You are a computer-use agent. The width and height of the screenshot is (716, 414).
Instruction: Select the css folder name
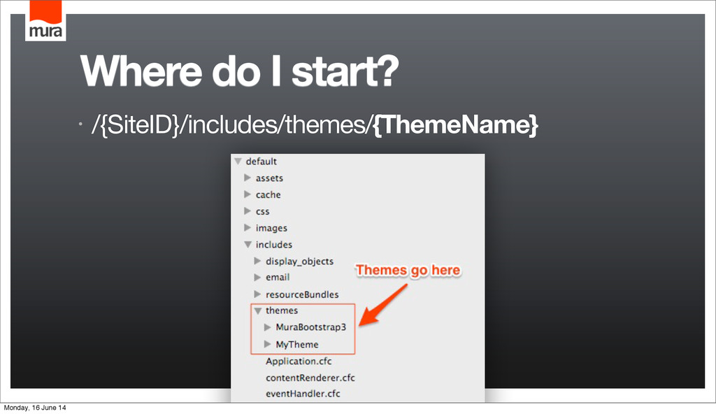tap(263, 212)
